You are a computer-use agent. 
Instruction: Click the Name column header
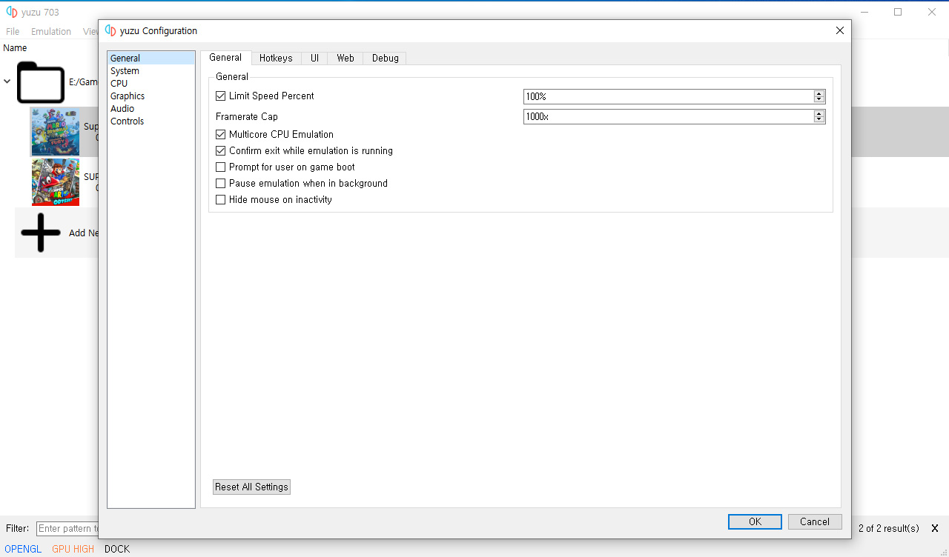point(15,48)
